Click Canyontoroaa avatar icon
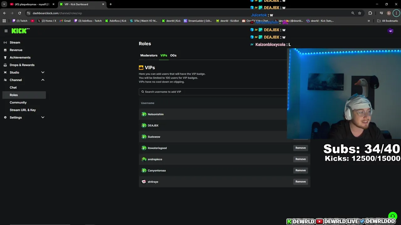Screen dimensions: 401x225 (144, 170)
